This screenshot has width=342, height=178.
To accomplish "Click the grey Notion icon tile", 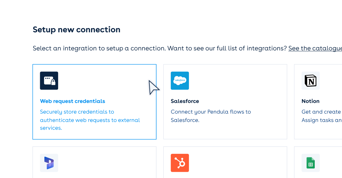I will click(x=311, y=81).
